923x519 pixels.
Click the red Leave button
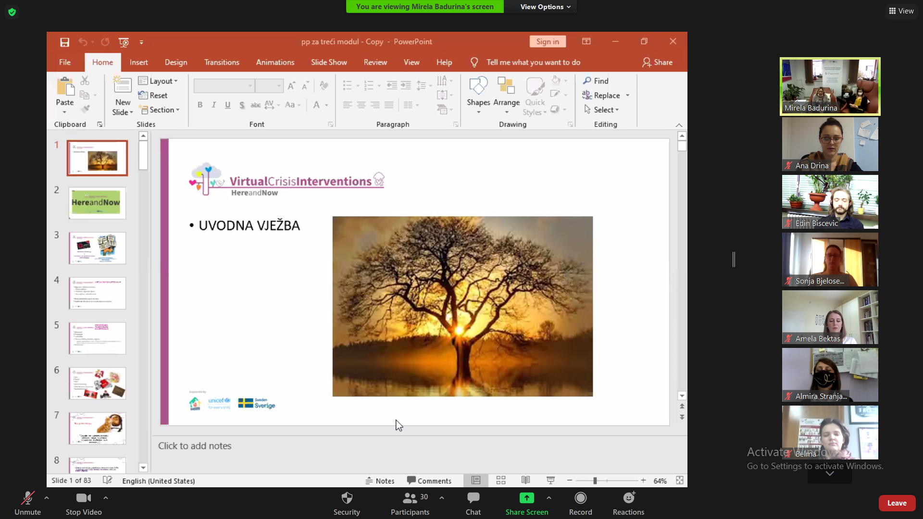click(x=897, y=503)
